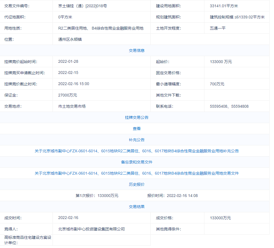Select the starting price 133000 万元

pyautogui.click(x=221, y=62)
